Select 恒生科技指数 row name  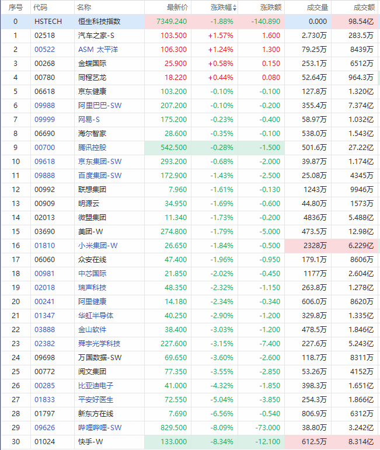99,22
